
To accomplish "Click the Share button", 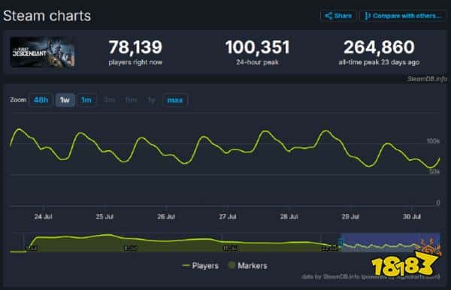I will 338,16.
